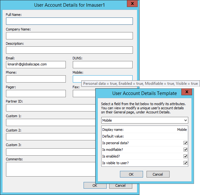This screenshot has width=200, height=195.
Task: Select the DUNS input field
Action: (x=103, y=64)
